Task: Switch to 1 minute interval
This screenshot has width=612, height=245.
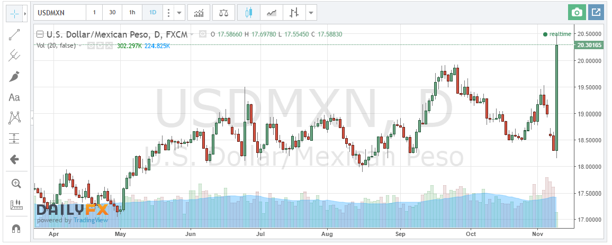Action: point(94,13)
